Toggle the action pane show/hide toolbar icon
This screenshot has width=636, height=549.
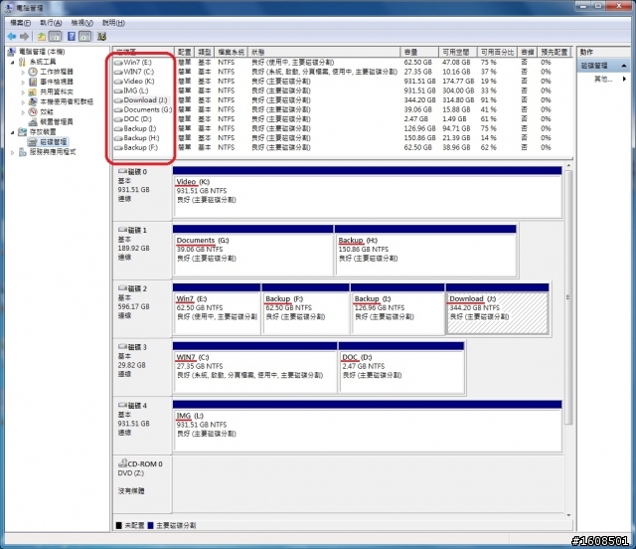click(84, 37)
